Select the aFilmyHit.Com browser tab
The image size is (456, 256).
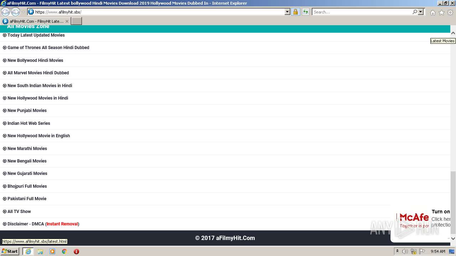tap(35, 21)
